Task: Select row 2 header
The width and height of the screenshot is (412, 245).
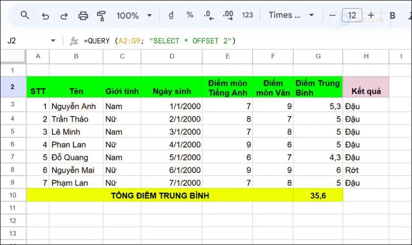Action: (13, 87)
